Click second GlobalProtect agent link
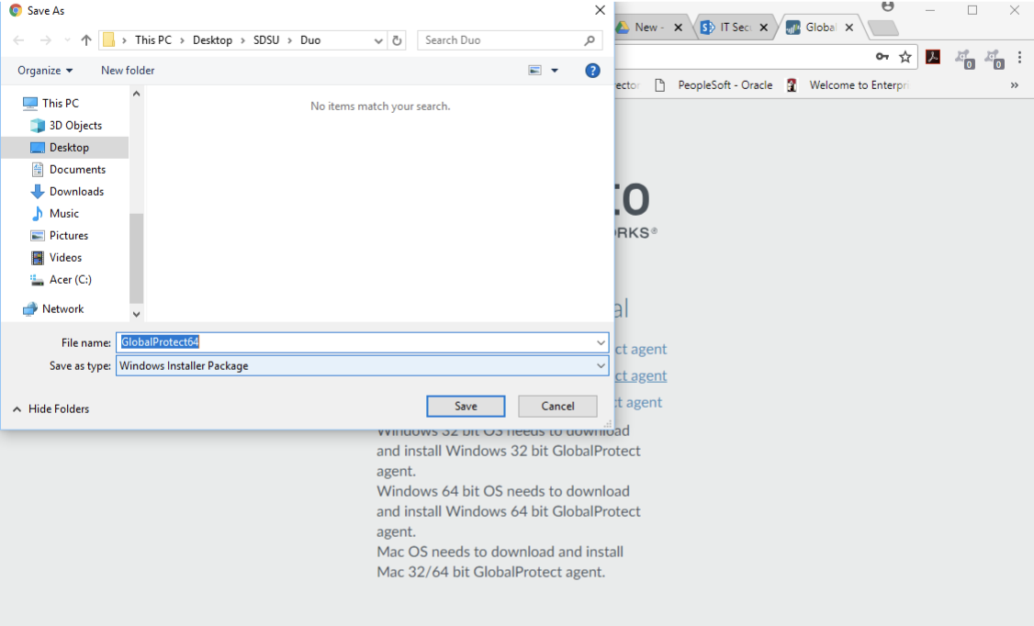This screenshot has width=1034, height=626. click(x=641, y=375)
